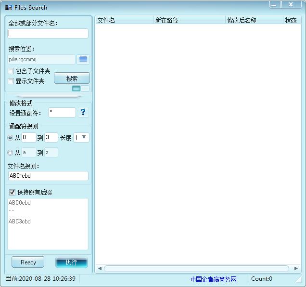Image resolution: width=306 pixels, height=287 pixels.
Task: Click the small toggle switch below 搜索
Action: click(x=80, y=89)
